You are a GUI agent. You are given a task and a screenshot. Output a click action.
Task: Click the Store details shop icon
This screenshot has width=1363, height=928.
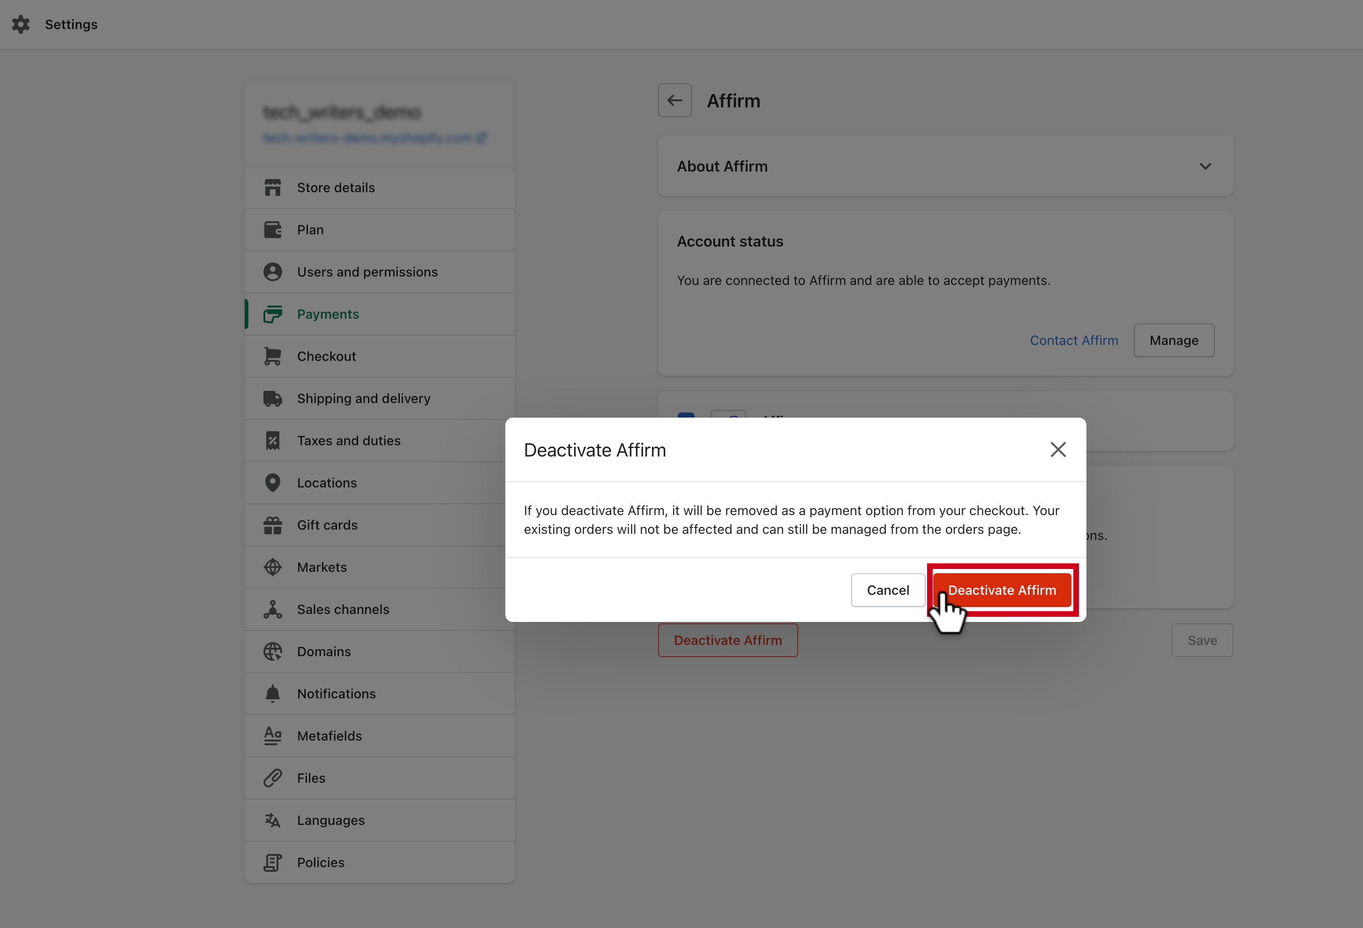(x=272, y=188)
